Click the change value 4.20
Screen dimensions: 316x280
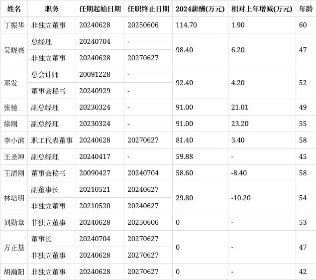pos(238,83)
